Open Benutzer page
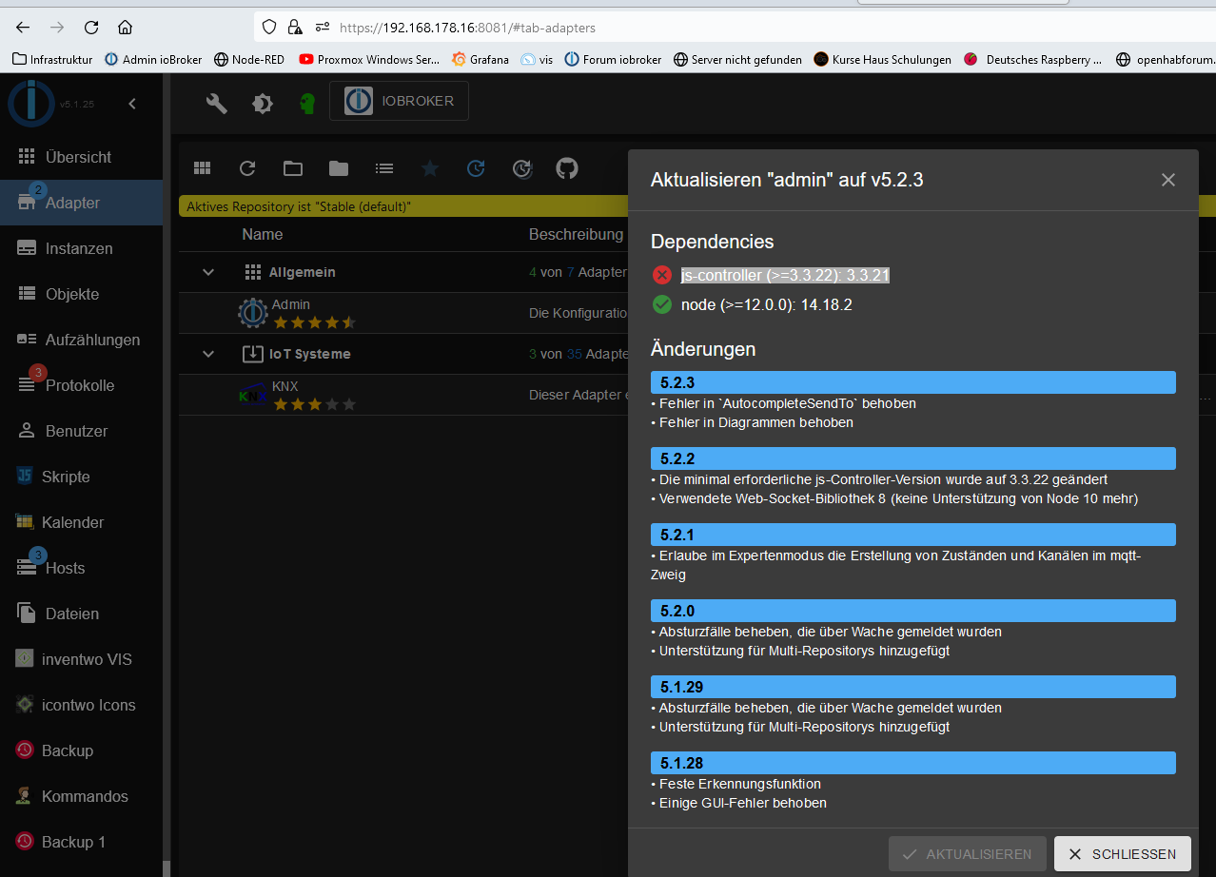1216x877 pixels. (x=82, y=431)
